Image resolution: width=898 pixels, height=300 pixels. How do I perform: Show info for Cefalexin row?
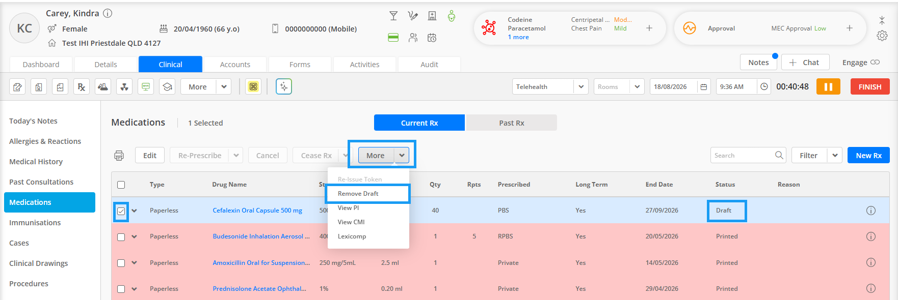pos(871,211)
